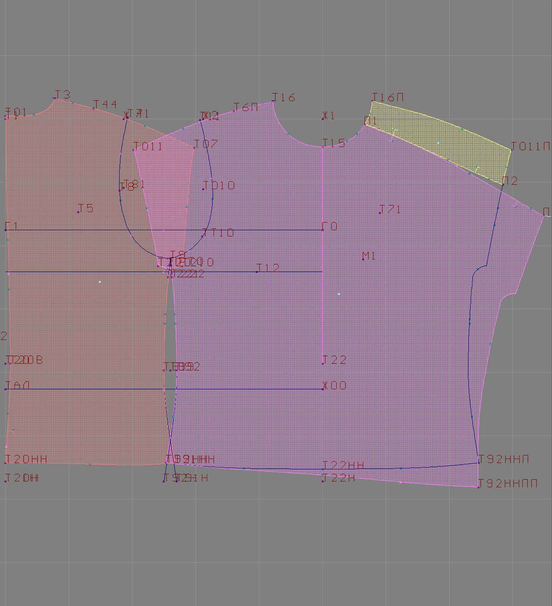Click point X00 at the hip line

click(323, 389)
